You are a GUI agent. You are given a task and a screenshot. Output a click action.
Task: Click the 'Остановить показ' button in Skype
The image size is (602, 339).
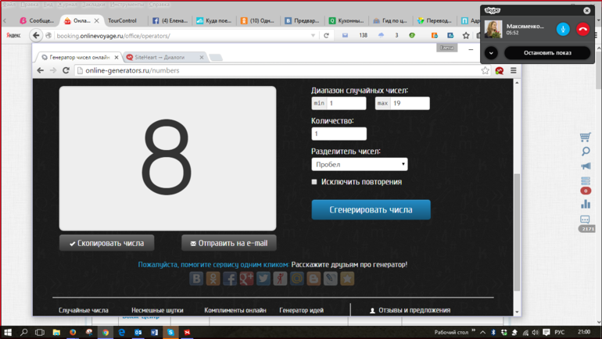547,53
